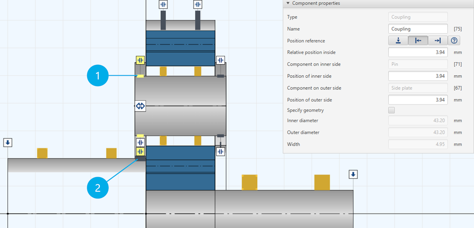Toggle the inner side connector marker below the coupling

(140, 151)
